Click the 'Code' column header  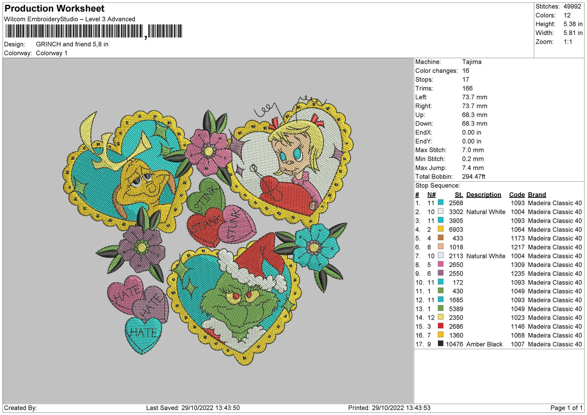pyautogui.click(x=517, y=195)
